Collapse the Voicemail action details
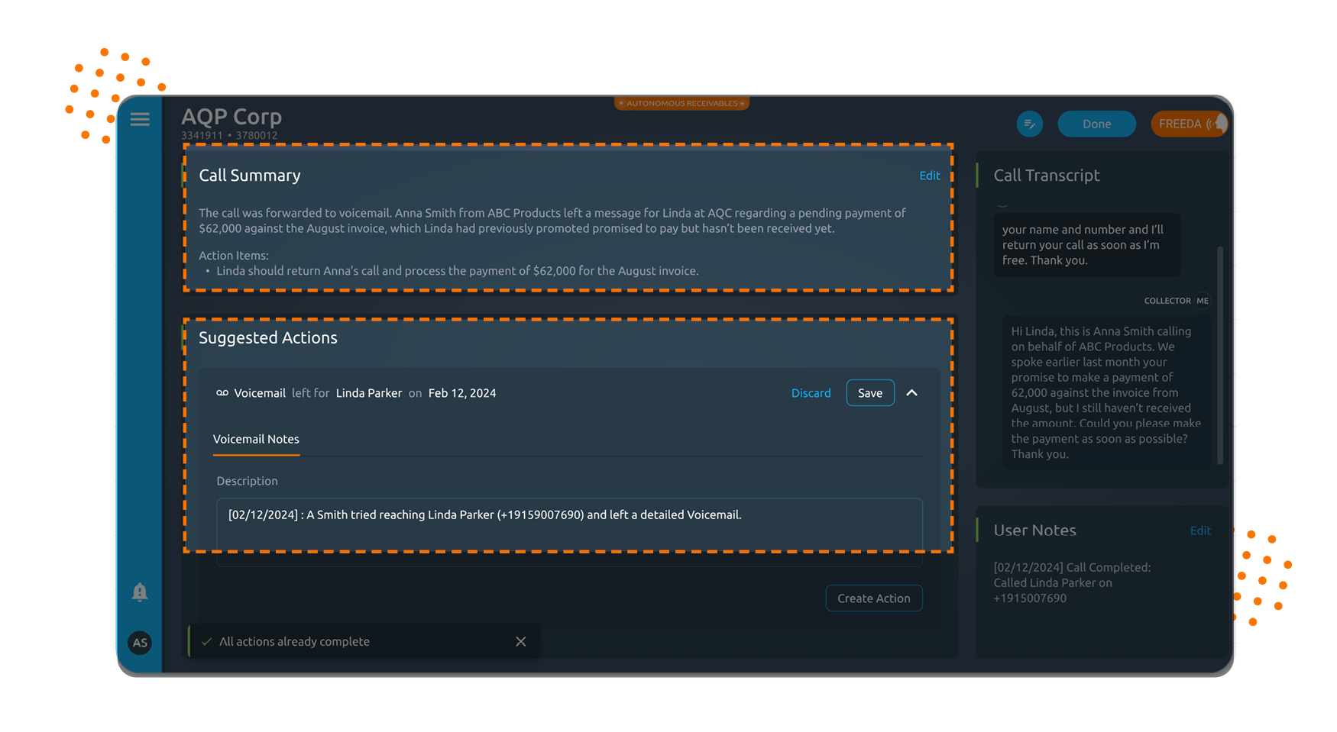1337x732 pixels. 911,392
